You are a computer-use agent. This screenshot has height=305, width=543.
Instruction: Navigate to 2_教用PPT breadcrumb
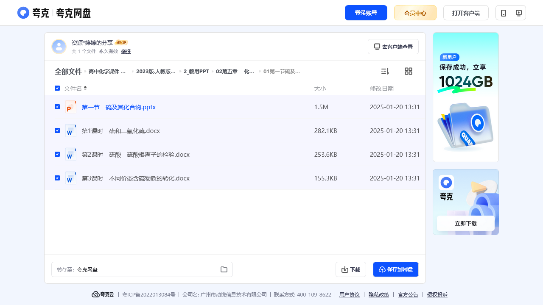(x=196, y=72)
